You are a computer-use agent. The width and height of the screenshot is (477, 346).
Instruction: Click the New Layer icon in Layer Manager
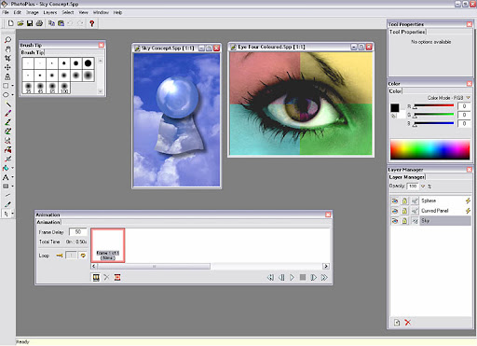pyautogui.click(x=397, y=323)
